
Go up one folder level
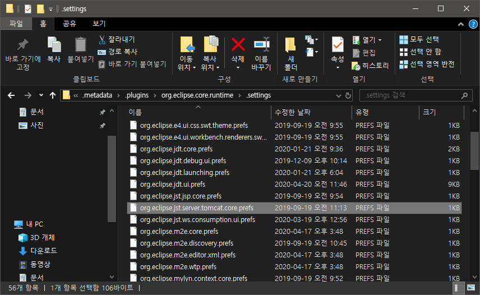click(53, 95)
